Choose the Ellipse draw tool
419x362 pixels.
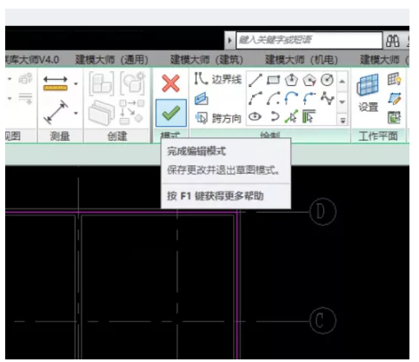tap(255, 116)
